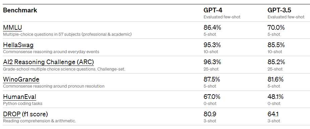Select the GPT-3.5 column header
This screenshot has width=310, height=129.
point(280,10)
